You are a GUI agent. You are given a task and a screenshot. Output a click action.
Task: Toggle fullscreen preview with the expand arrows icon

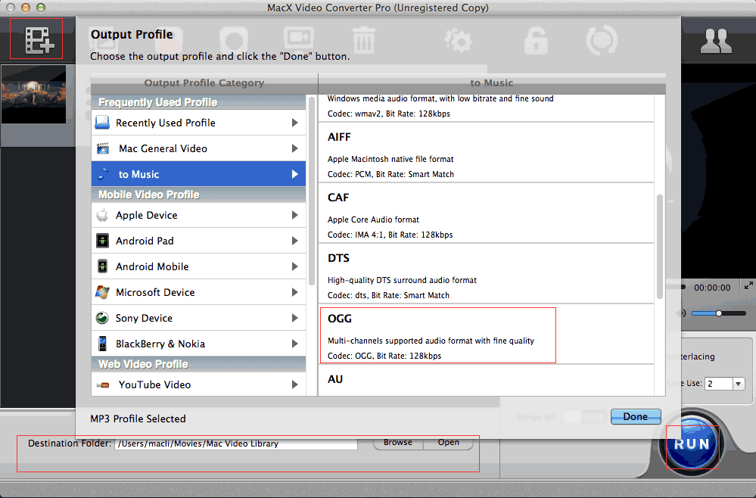(x=748, y=286)
